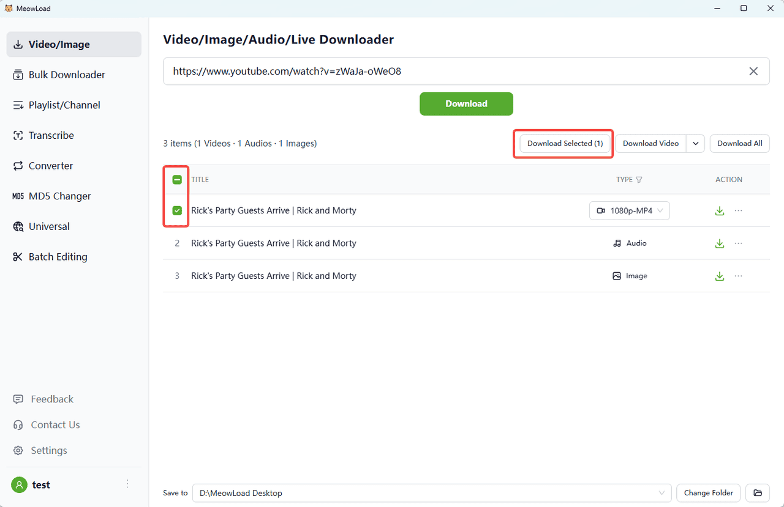Toggle the select-all checkbox in table header
784x507 pixels.
tap(177, 180)
